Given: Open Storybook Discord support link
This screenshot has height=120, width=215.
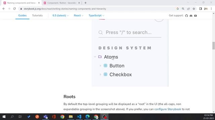Looking at the screenshot, I should click(x=191, y=16).
